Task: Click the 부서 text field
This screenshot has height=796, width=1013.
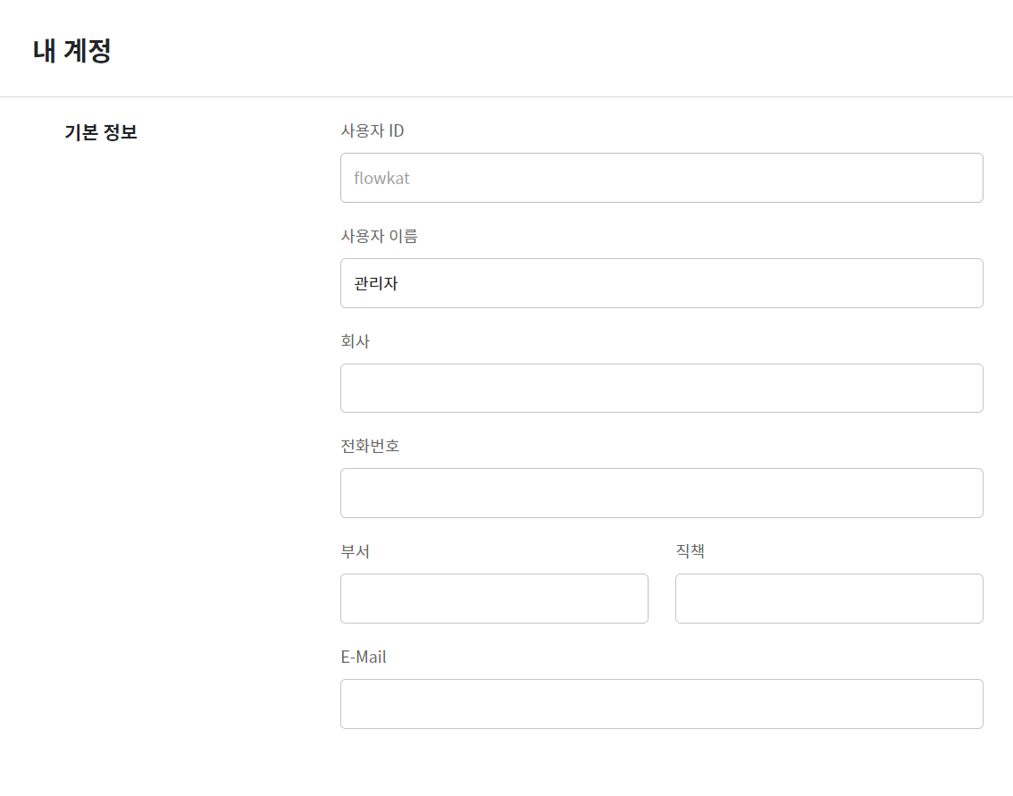Action: (494, 599)
